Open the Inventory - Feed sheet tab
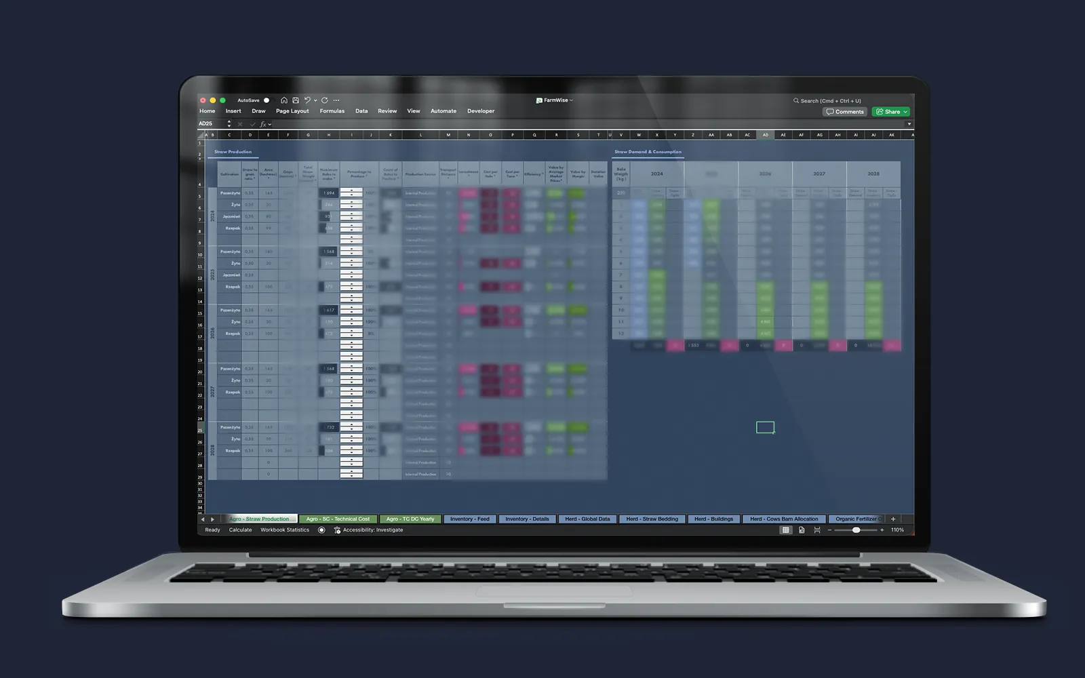 470,519
